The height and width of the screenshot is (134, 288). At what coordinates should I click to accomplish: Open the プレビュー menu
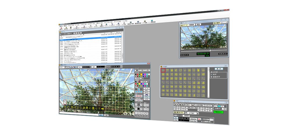pyautogui.click(x=71, y=25)
